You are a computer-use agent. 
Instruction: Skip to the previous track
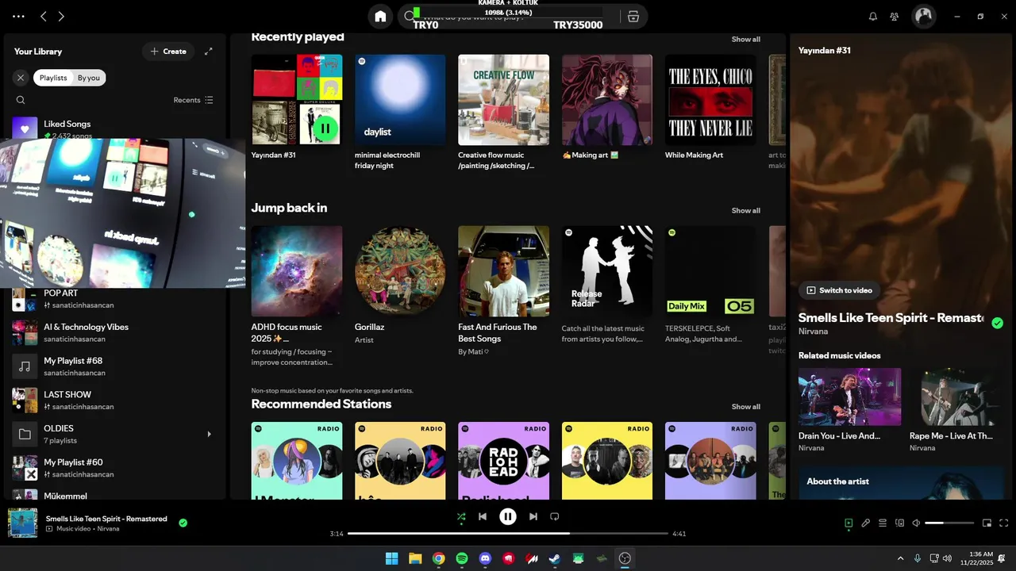tap(483, 516)
